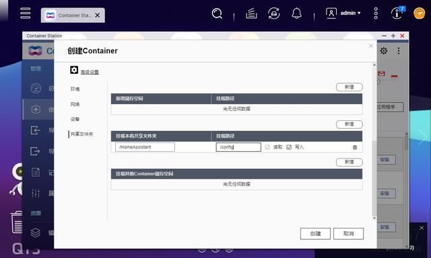Click the images layers sidebar icon
This screenshot has width=431, height=258.
pos(36,232)
